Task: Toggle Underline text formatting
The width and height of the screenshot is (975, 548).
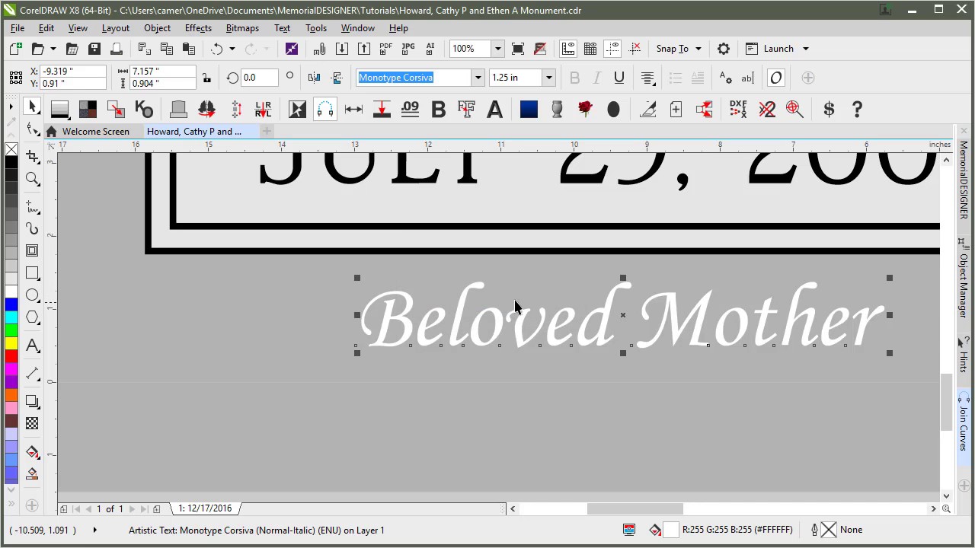Action: click(619, 78)
